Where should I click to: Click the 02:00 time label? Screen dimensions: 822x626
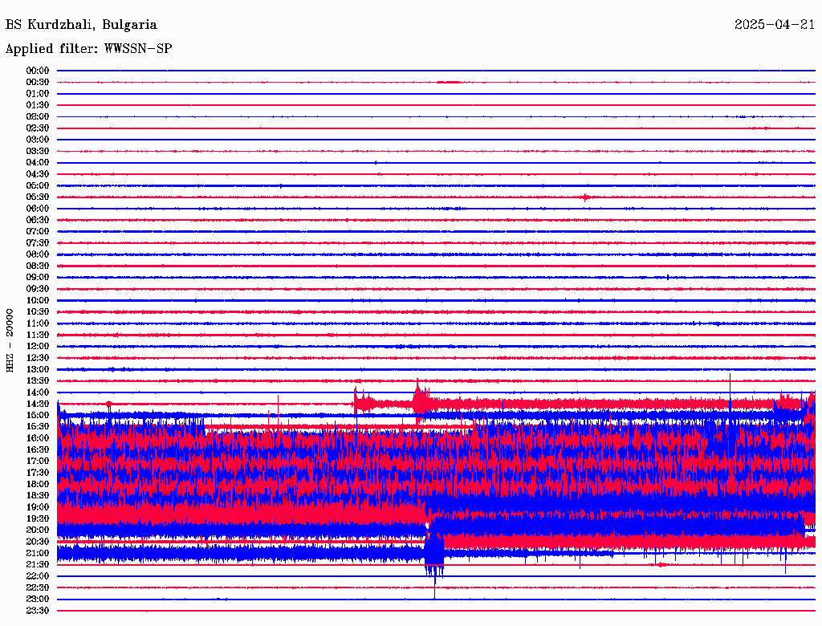(x=38, y=116)
